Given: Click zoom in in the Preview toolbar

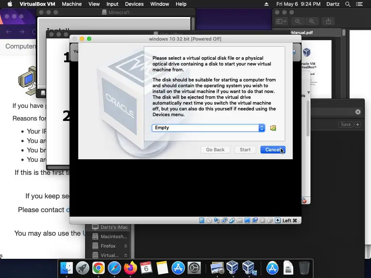Looking at the screenshot, I should coord(312,21).
